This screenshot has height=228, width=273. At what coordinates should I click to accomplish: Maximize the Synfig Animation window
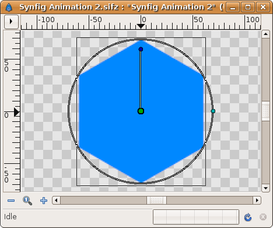click(248, 8)
